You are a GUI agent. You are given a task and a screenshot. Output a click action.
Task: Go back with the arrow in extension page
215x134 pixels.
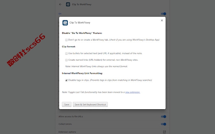[x=60, y=4]
